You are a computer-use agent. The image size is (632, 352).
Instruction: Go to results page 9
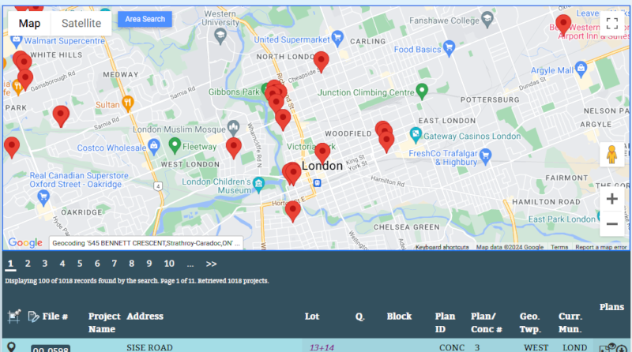pos(149,264)
